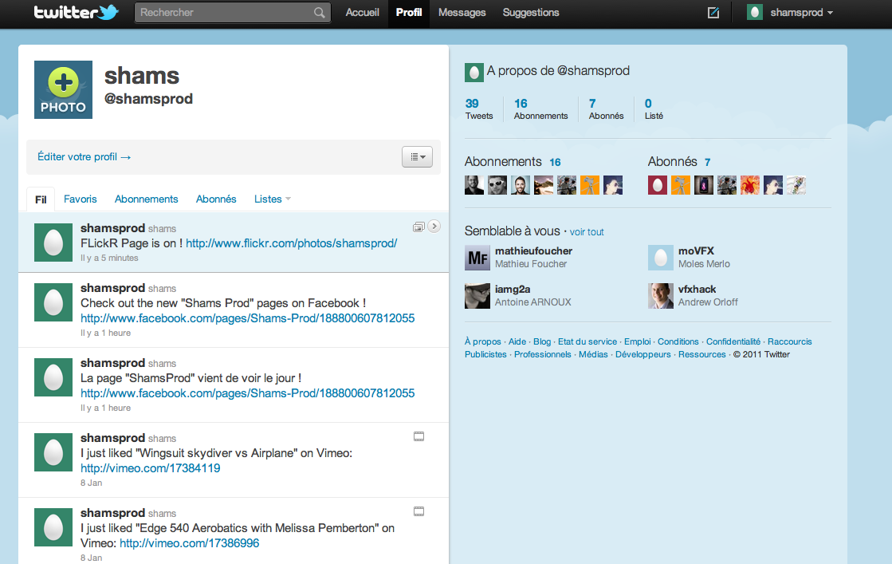Open mathieufoucher suggested profile avatar
Image resolution: width=892 pixels, height=564 pixels.
click(x=477, y=258)
